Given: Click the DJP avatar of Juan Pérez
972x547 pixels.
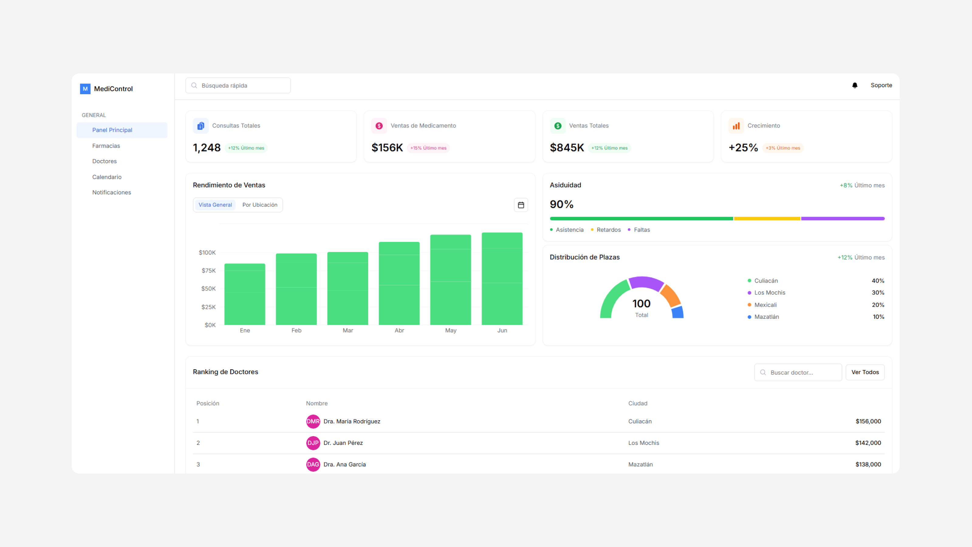Looking at the screenshot, I should pos(313,443).
